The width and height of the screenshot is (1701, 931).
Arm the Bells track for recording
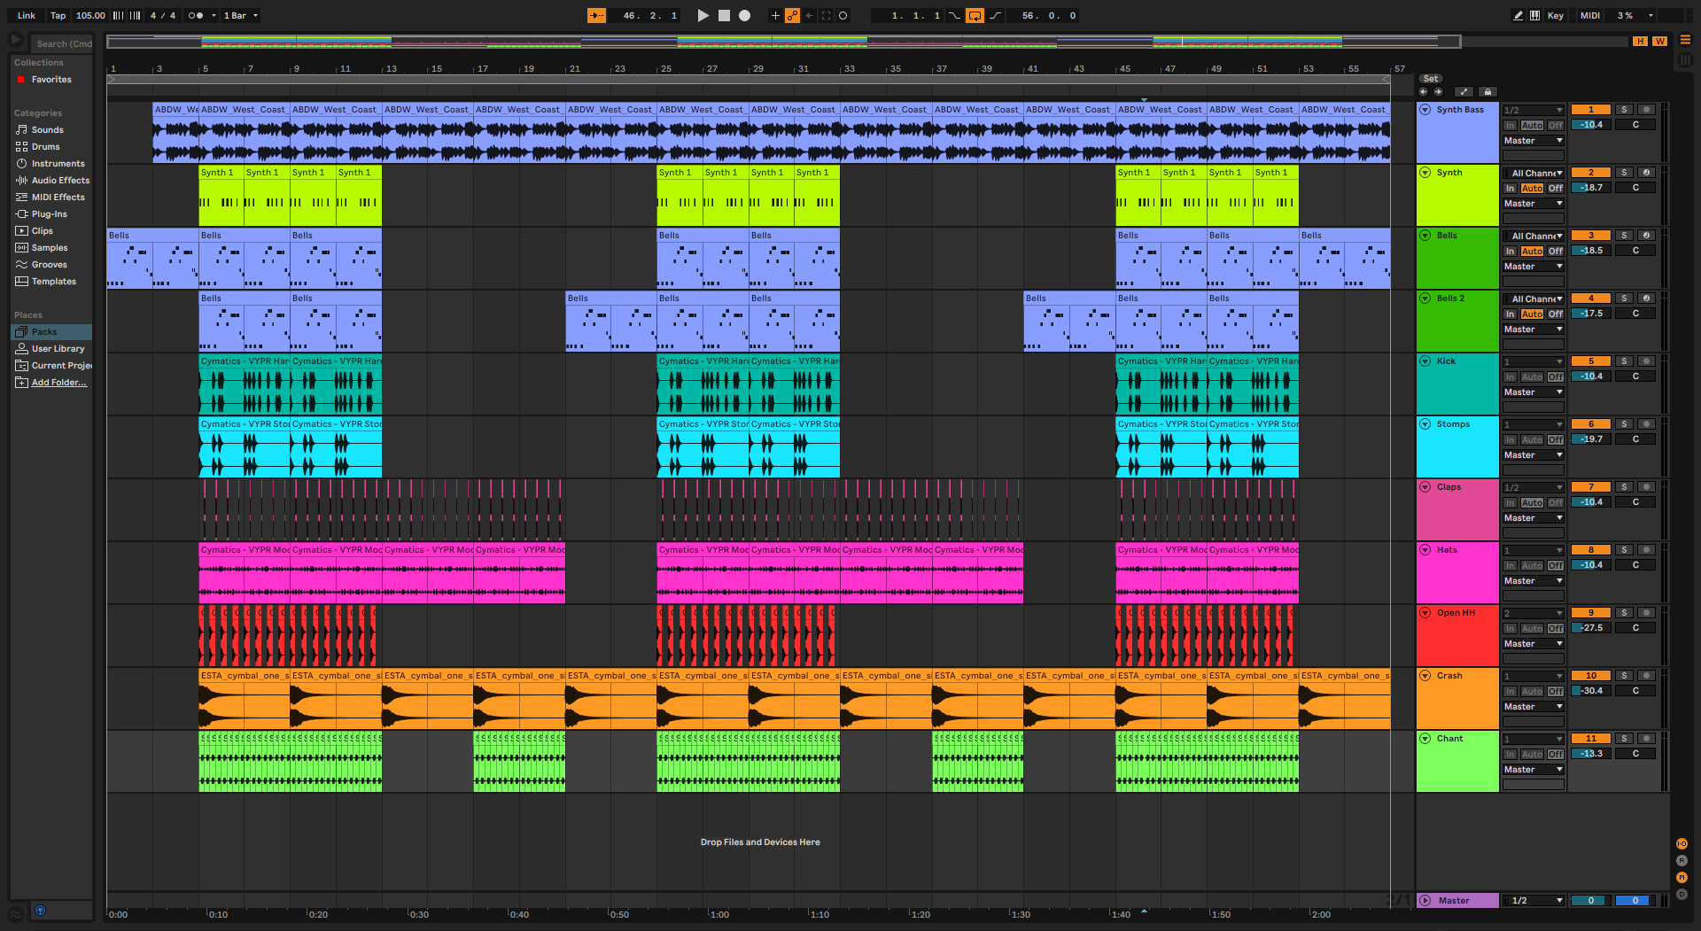pyautogui.click(x=1646, y=236)
